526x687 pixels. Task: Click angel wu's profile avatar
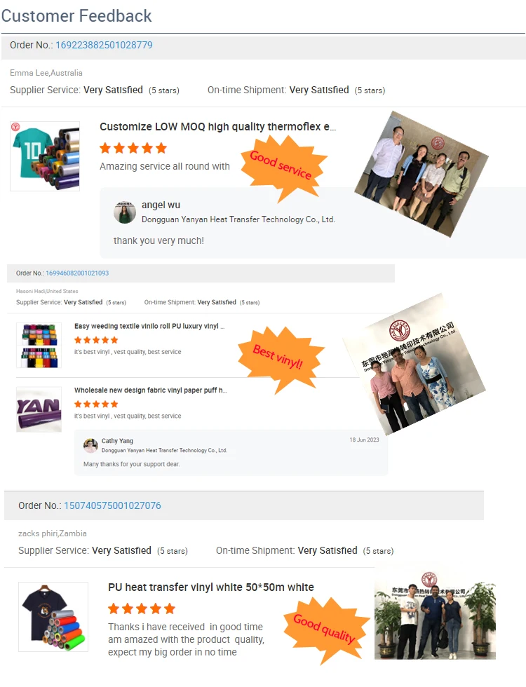pyautogui.click(x=125, y=212)
